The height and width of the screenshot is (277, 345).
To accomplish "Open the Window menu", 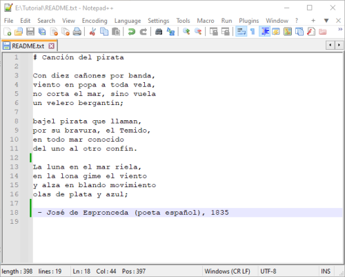I will coord(277,21).
